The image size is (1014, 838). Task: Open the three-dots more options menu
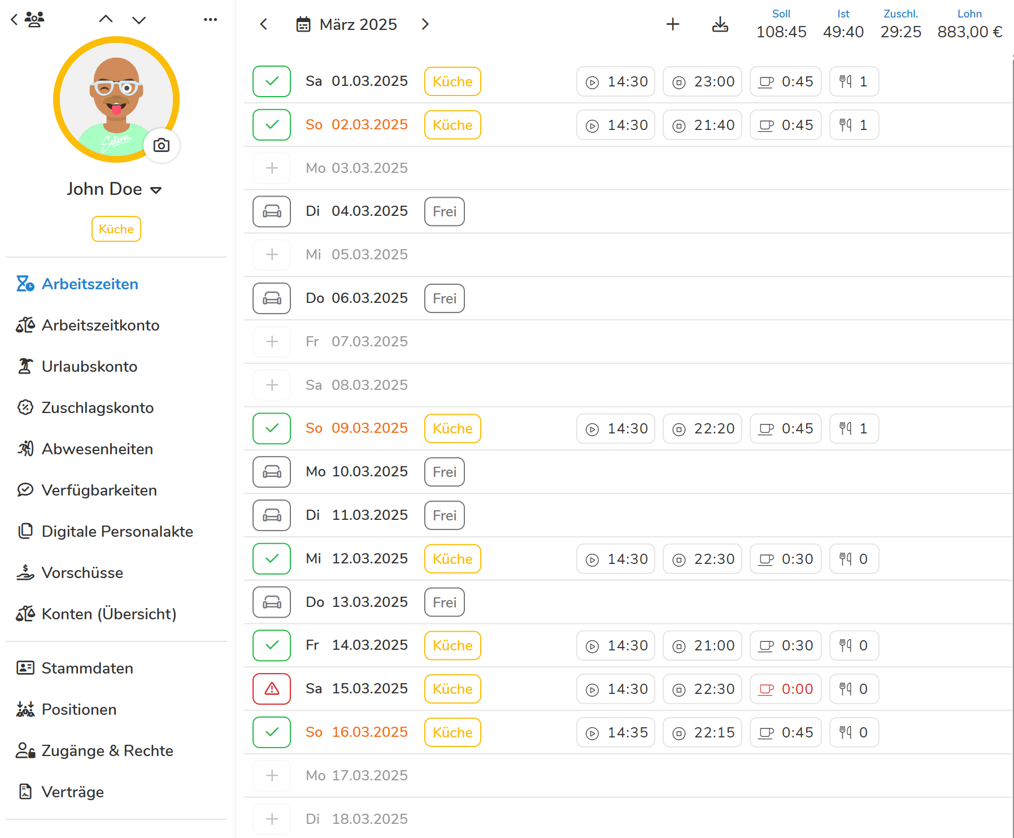pyautogui.click(x=210, y=20)
